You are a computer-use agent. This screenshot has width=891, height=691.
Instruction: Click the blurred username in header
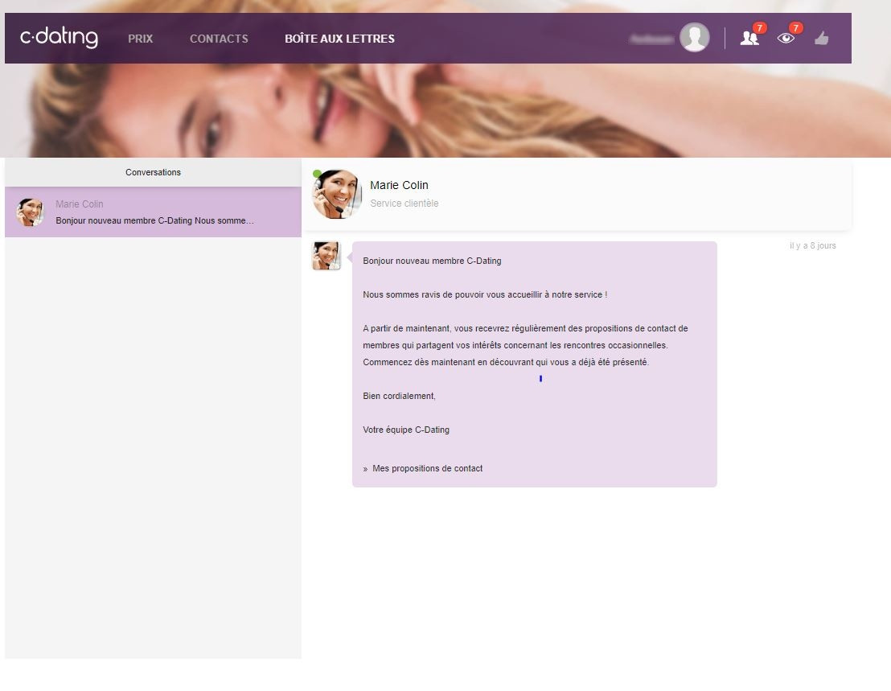pos(651,39)
